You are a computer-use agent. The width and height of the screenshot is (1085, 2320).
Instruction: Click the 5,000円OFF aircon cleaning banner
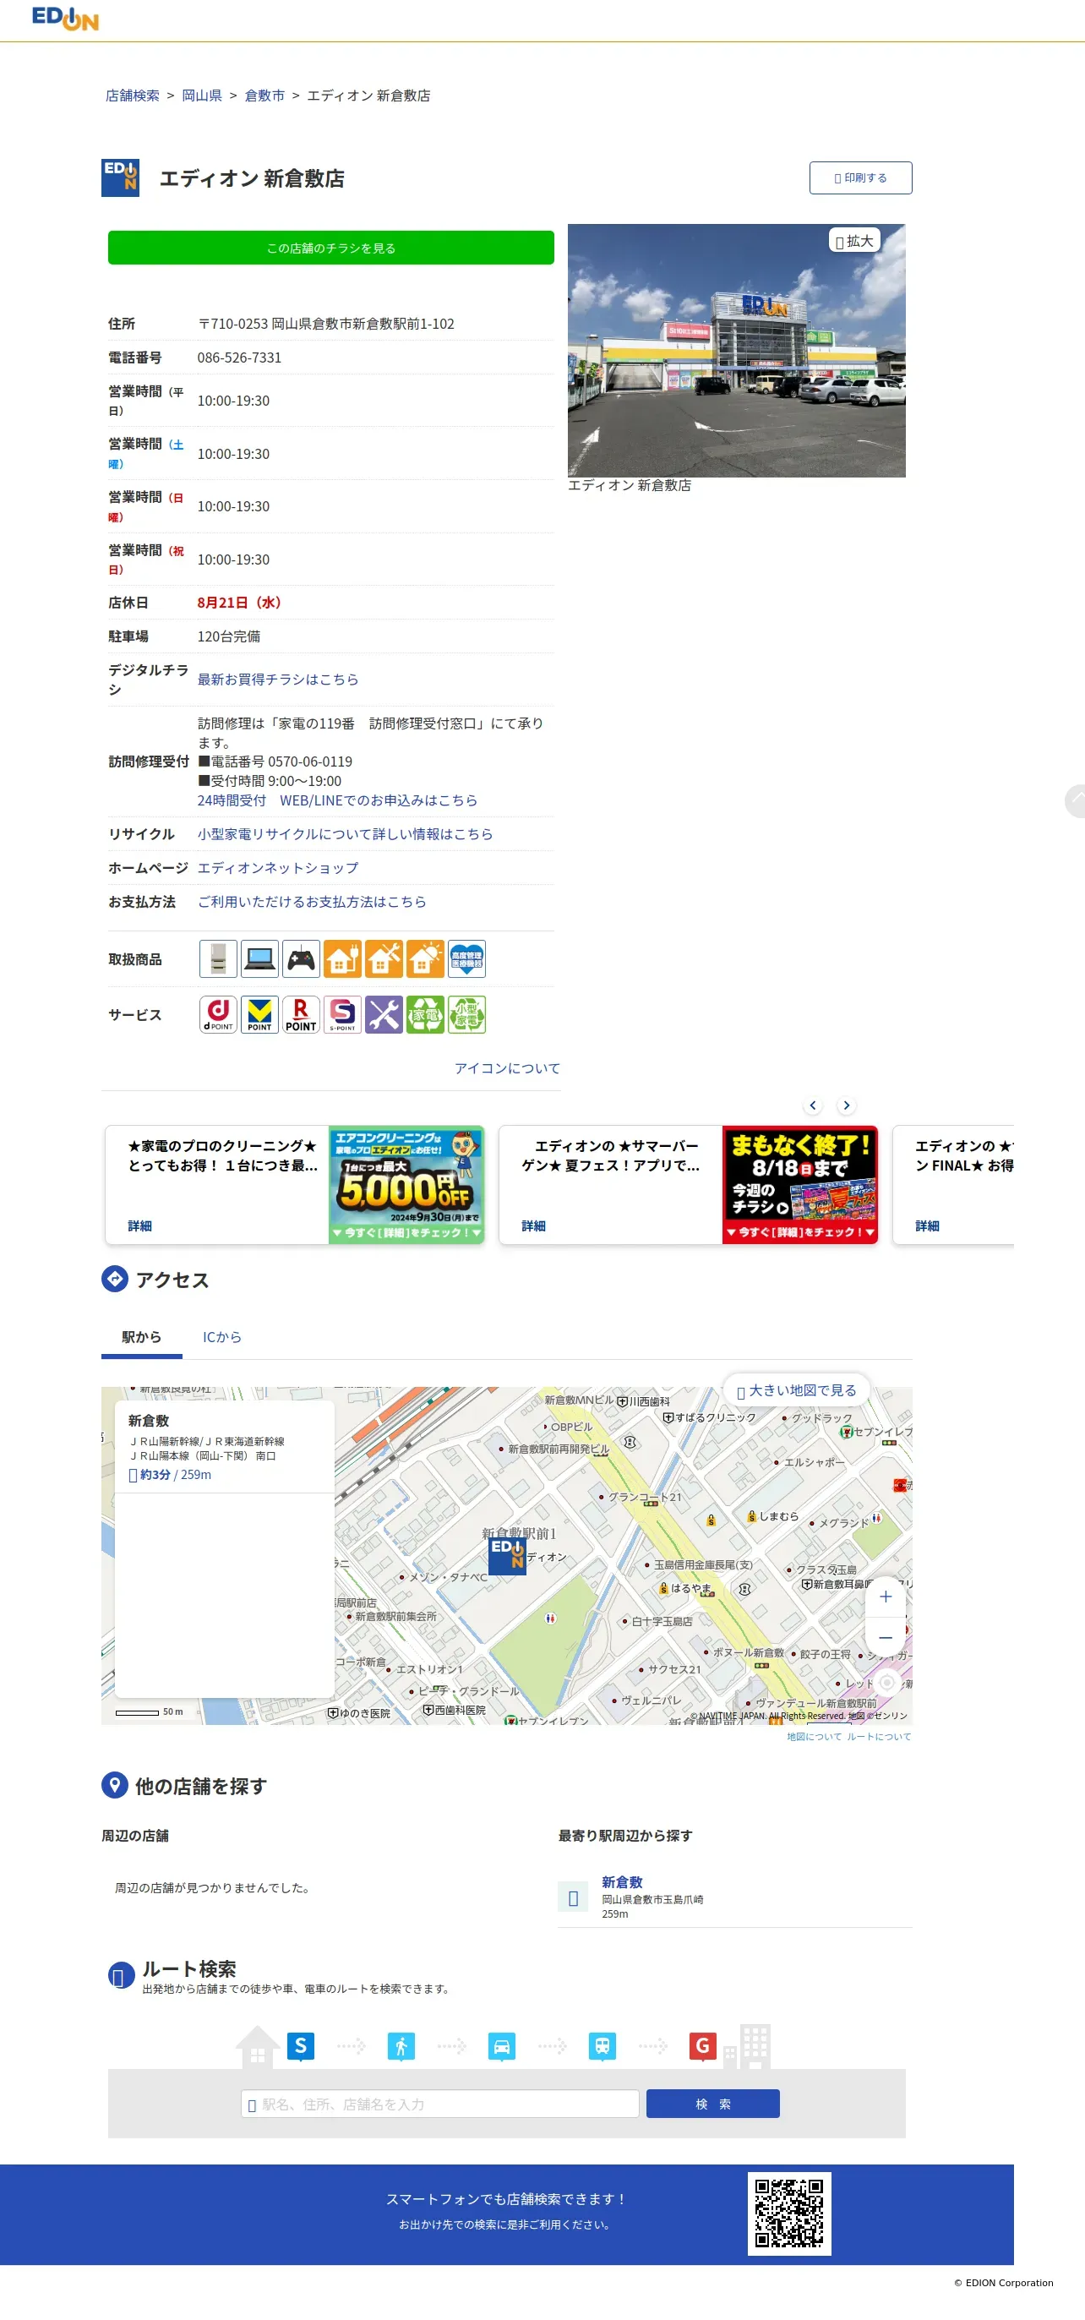(406, 1185)
